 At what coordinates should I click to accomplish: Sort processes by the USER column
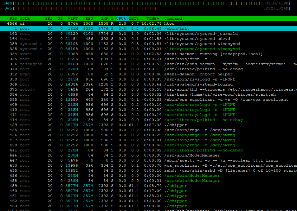25,18
